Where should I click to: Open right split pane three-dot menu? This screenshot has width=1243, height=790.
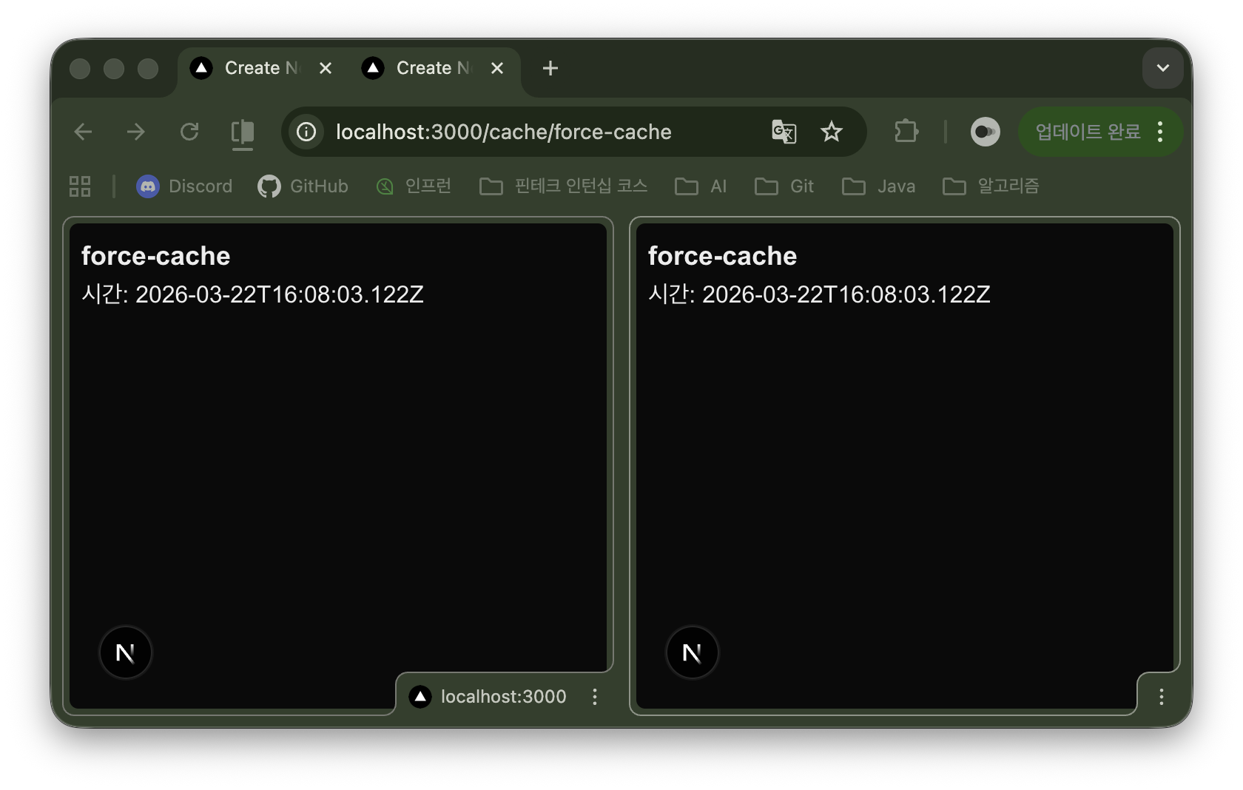click(x=1162, y=697)
